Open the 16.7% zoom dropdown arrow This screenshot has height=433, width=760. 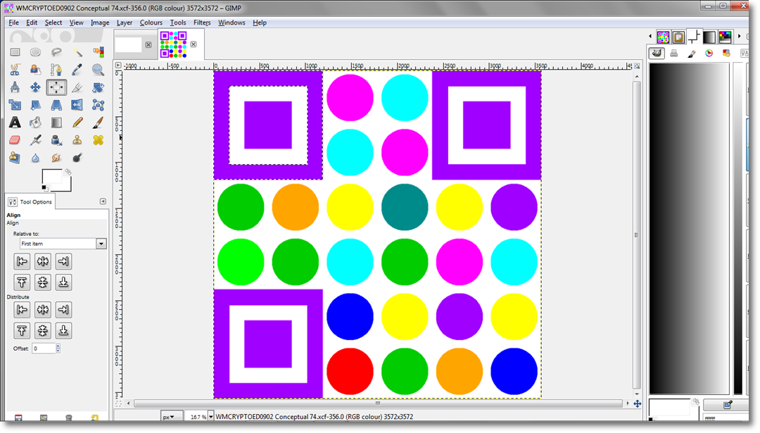coord(211,417)
